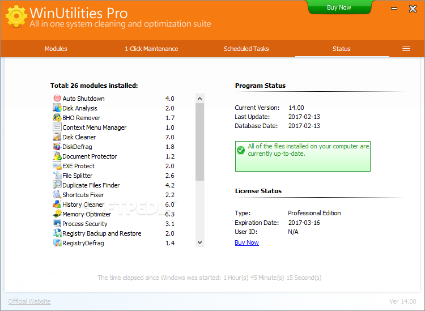This screenshot has height=311, width=425.
Task: Select the BHO Remover list entry
Action: click(x=114, y=118)
